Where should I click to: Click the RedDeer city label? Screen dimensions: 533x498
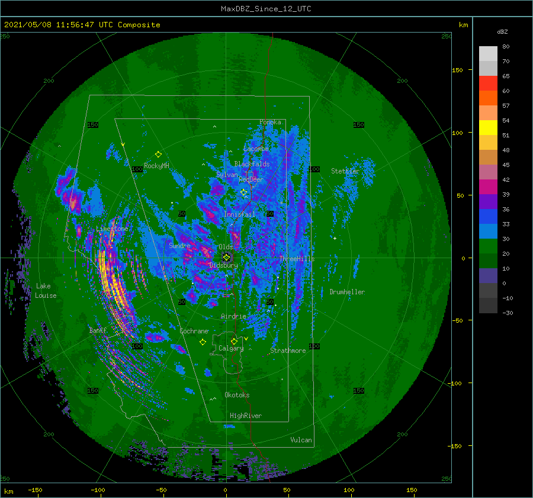(251, 179)
